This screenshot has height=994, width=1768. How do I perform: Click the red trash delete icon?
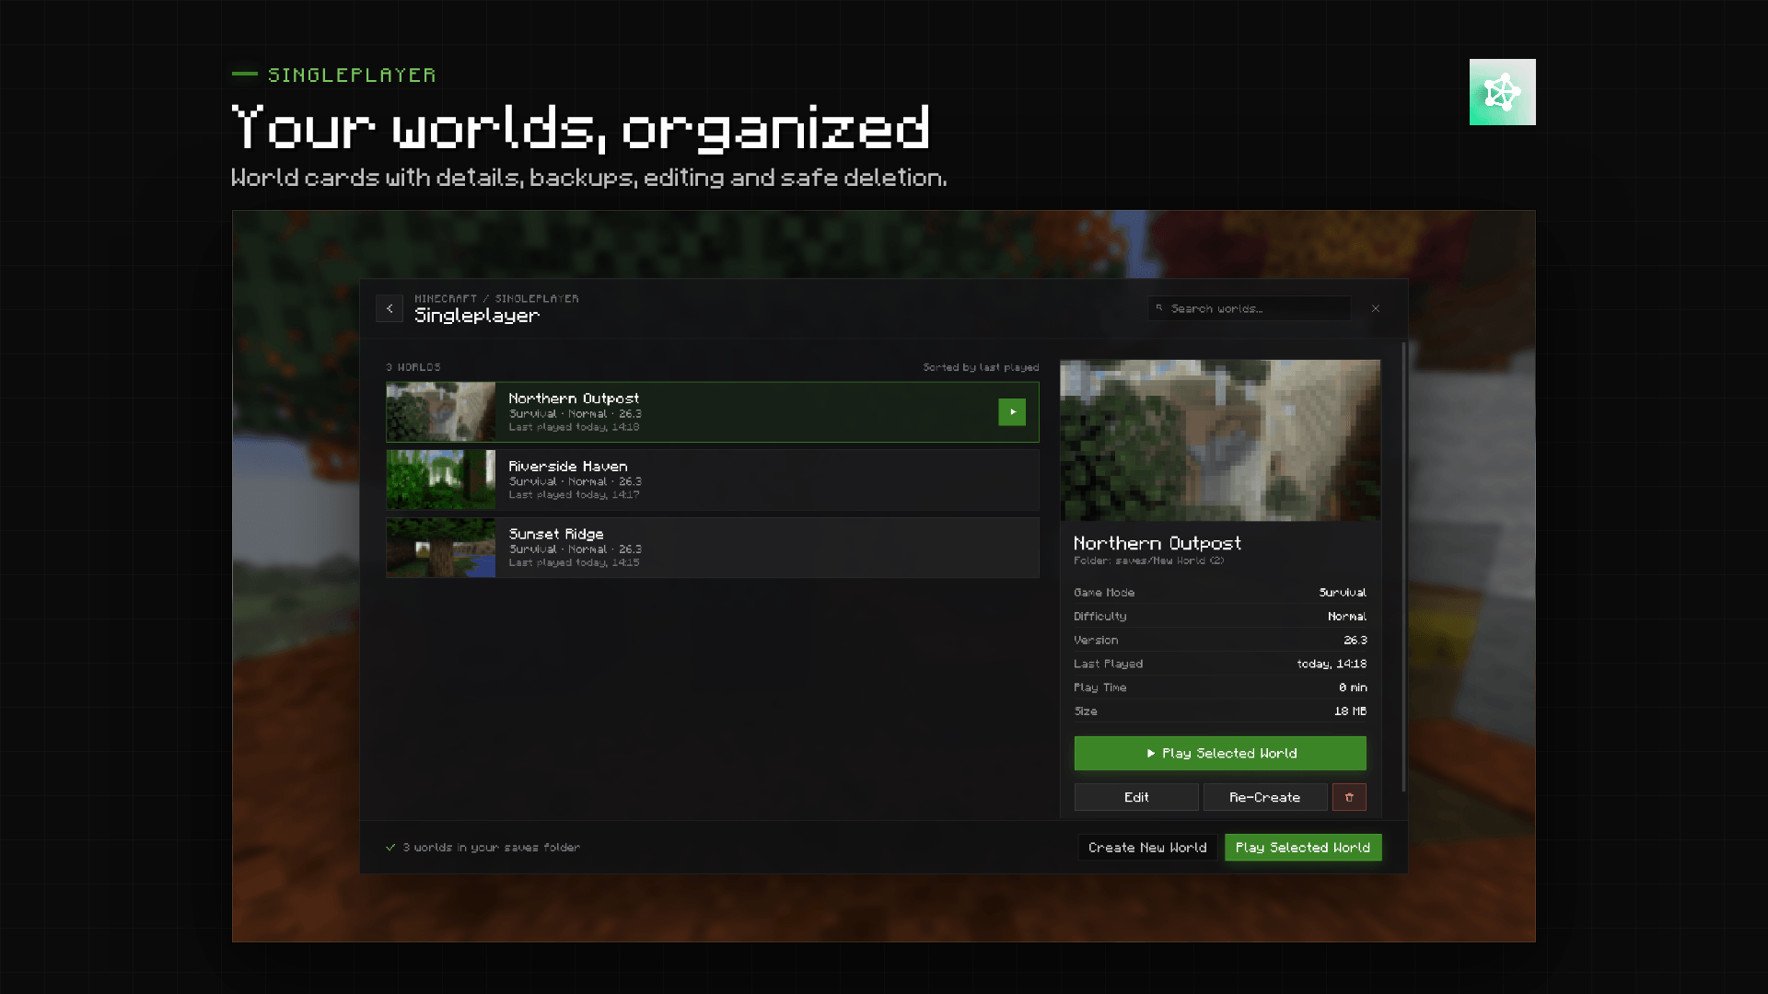coord(1349,797)
